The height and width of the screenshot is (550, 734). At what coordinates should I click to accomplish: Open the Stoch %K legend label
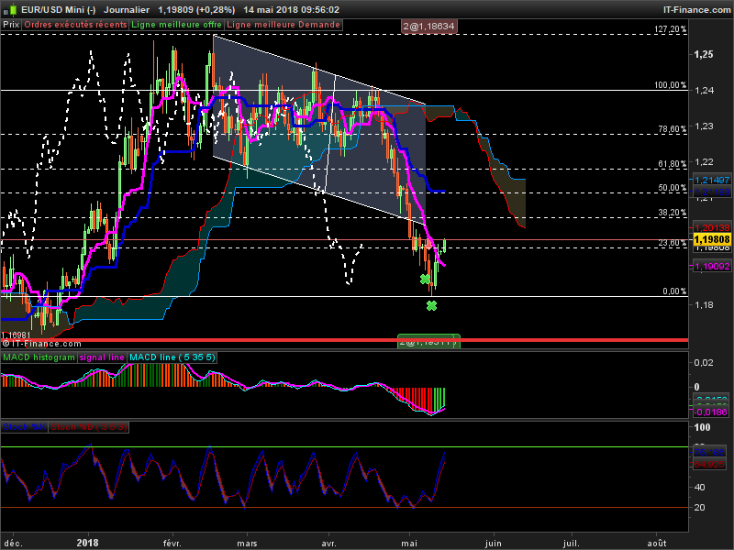[25, 427]
